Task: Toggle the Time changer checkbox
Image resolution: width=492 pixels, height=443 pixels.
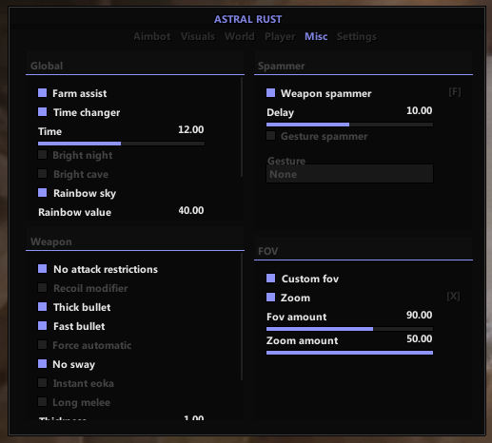Action: tap(43, 112)
